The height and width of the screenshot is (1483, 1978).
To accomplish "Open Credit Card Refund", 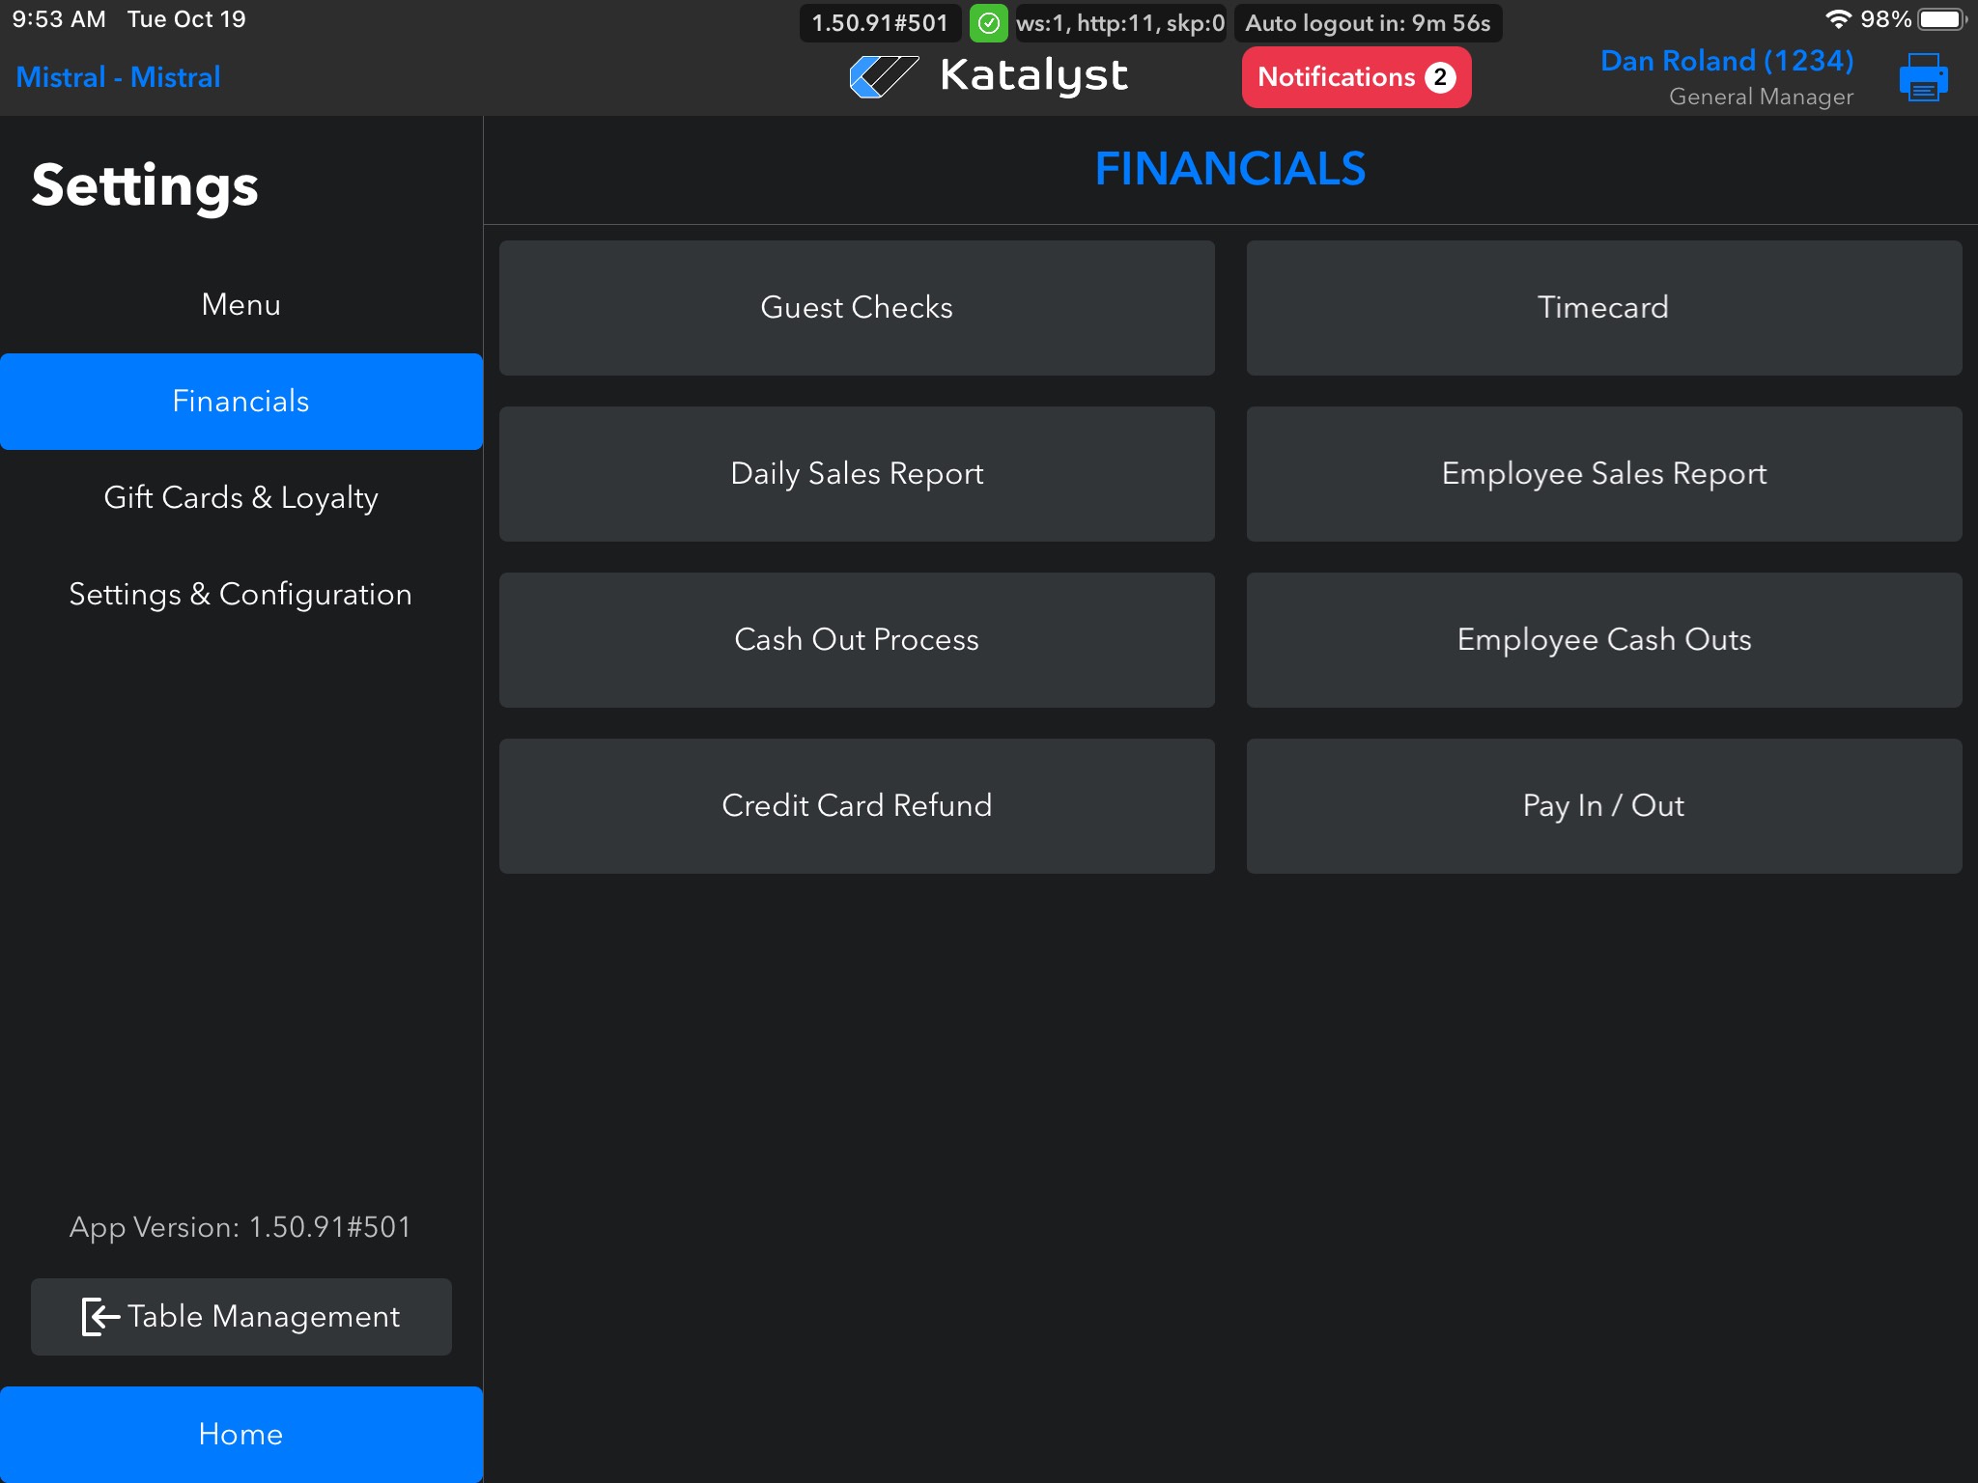I will tap(857, 806).
